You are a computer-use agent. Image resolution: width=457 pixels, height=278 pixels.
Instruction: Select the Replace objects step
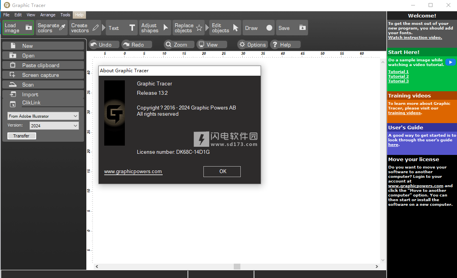189,28
